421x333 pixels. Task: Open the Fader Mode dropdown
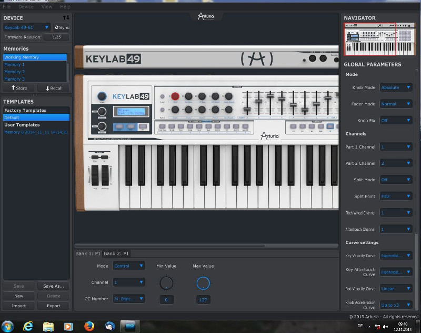396,104
